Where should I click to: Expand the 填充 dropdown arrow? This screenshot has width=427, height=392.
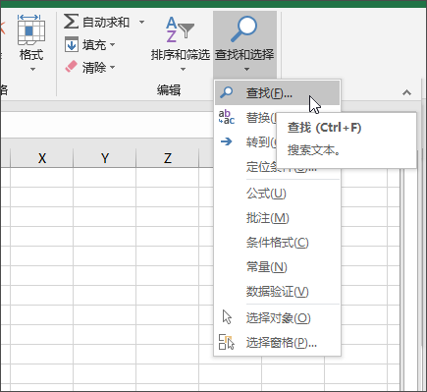tap(112, 44)
